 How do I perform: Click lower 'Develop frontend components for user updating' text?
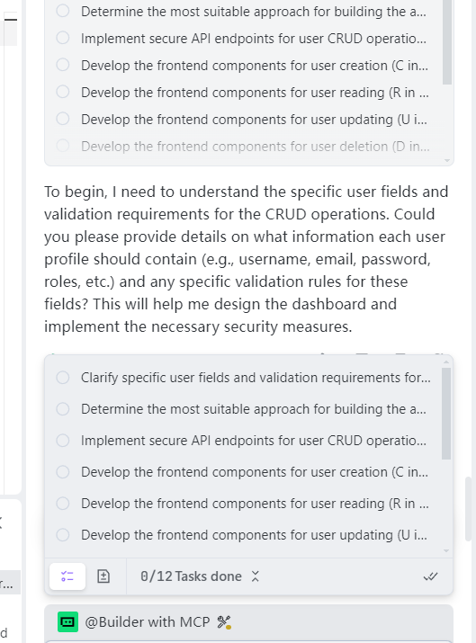[254, 535]
